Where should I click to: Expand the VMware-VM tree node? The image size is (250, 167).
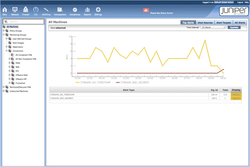click(10, 79)
